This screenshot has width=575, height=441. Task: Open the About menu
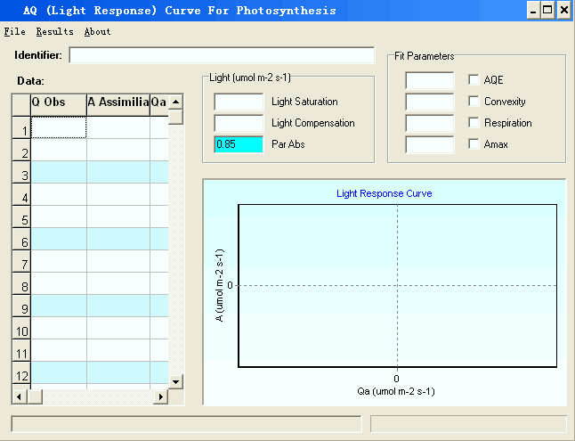97,31
